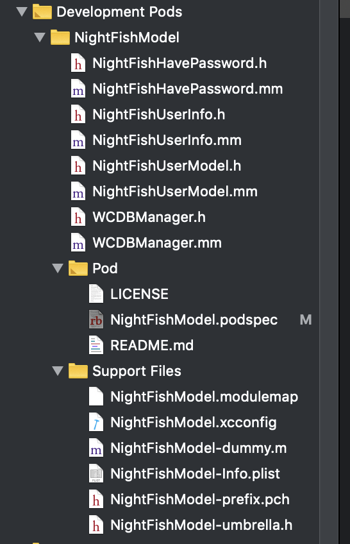Image resolution: width=350 pixels, height=544 pixels.
Task: Open NightFishUserInfo.h in the navigator
Action: click(159, 114)
